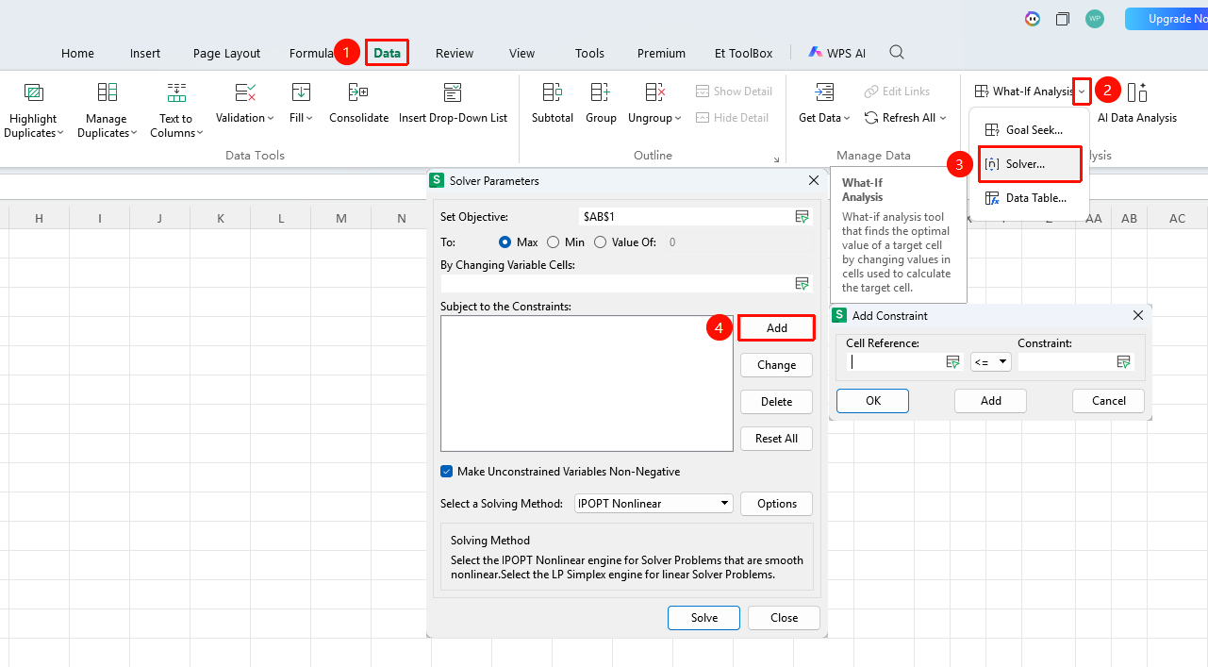Expand the What-If Analysis dropdown arrow
Image resolution: width=1208 pixels, height=667 pixels.
pyautogui.click(x=1082, y=92)
